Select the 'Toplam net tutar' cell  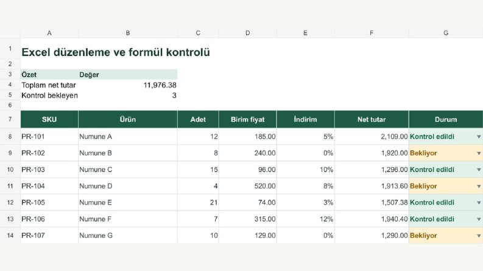[x=49, y=85]
